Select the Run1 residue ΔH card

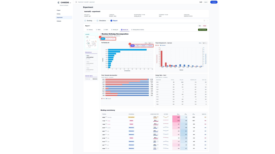tap(91, 57)
